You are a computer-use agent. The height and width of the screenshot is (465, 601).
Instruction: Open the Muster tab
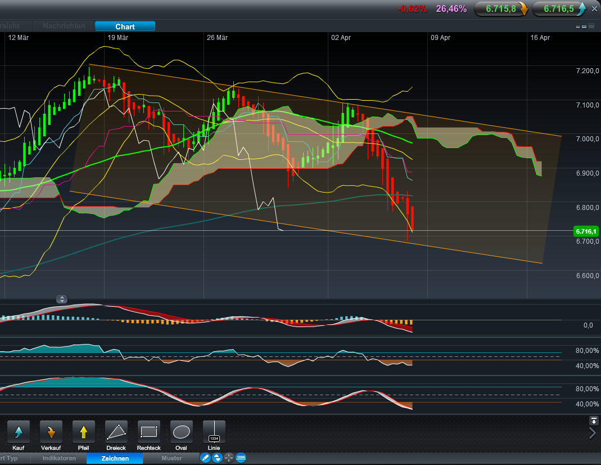tap(171, 458)
